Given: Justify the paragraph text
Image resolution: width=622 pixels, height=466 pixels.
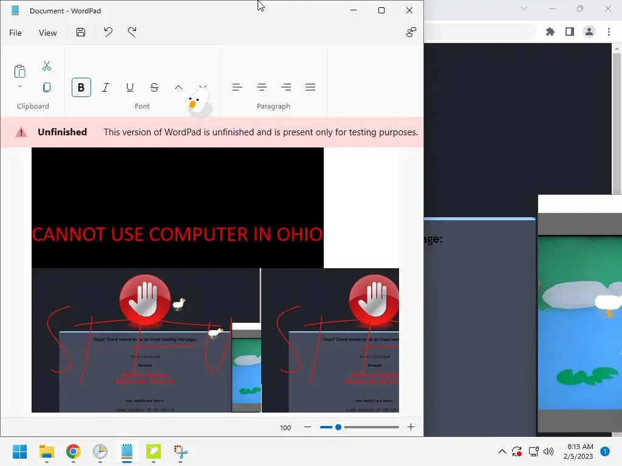Looking at the screenshot, I should click(x=310, y=87).
